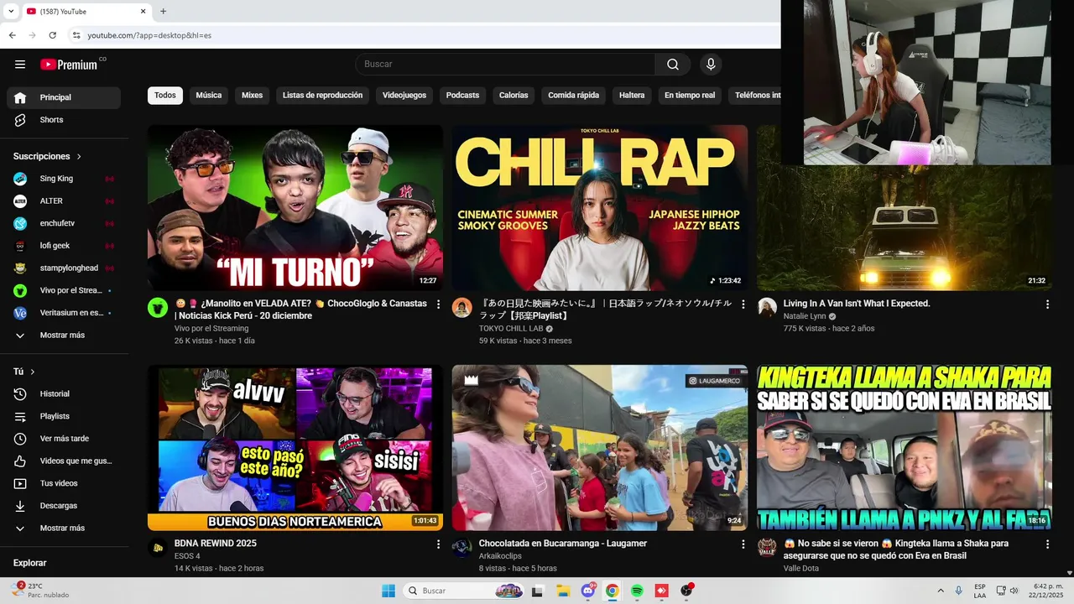Start voice search with microphone icon

tap(711, 65)
